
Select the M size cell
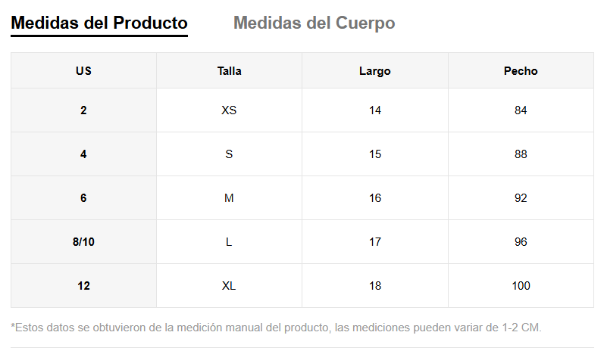229,198
